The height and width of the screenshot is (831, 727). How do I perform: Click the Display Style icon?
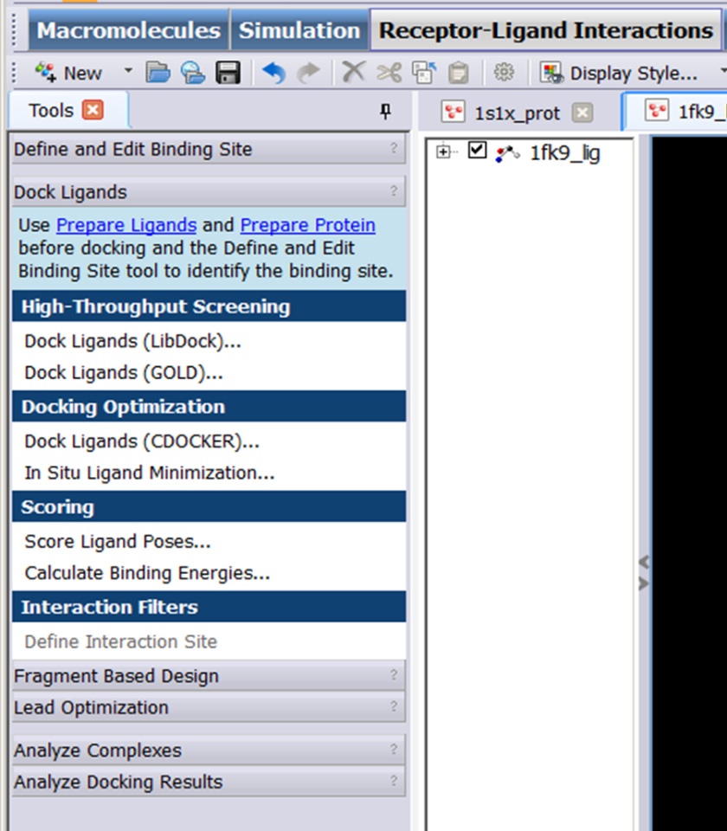click(x=551, y=73)
